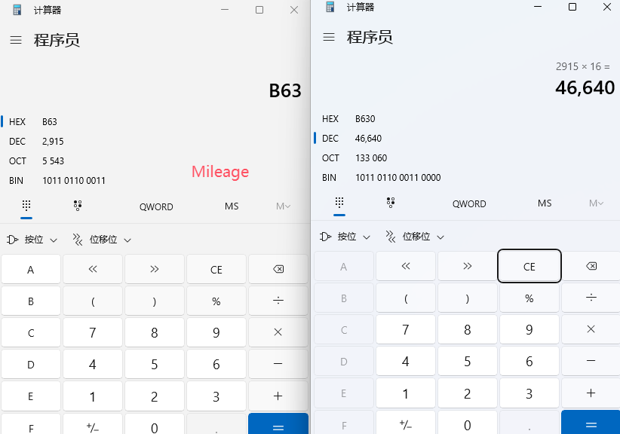Click the memory store (MS) button
This screenshot has width=620, height=434.
point(545,203)
